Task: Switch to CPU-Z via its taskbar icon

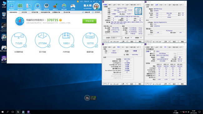Action: point(28,112)
